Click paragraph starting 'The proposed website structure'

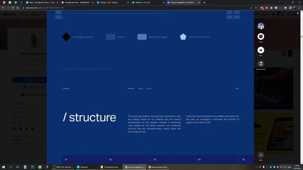[x=154, y=124]
